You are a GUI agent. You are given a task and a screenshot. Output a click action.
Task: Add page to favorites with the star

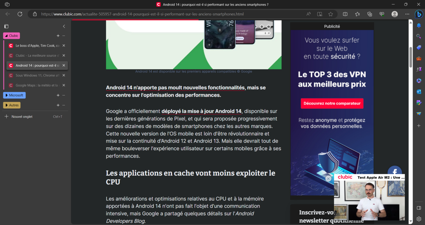330,14
